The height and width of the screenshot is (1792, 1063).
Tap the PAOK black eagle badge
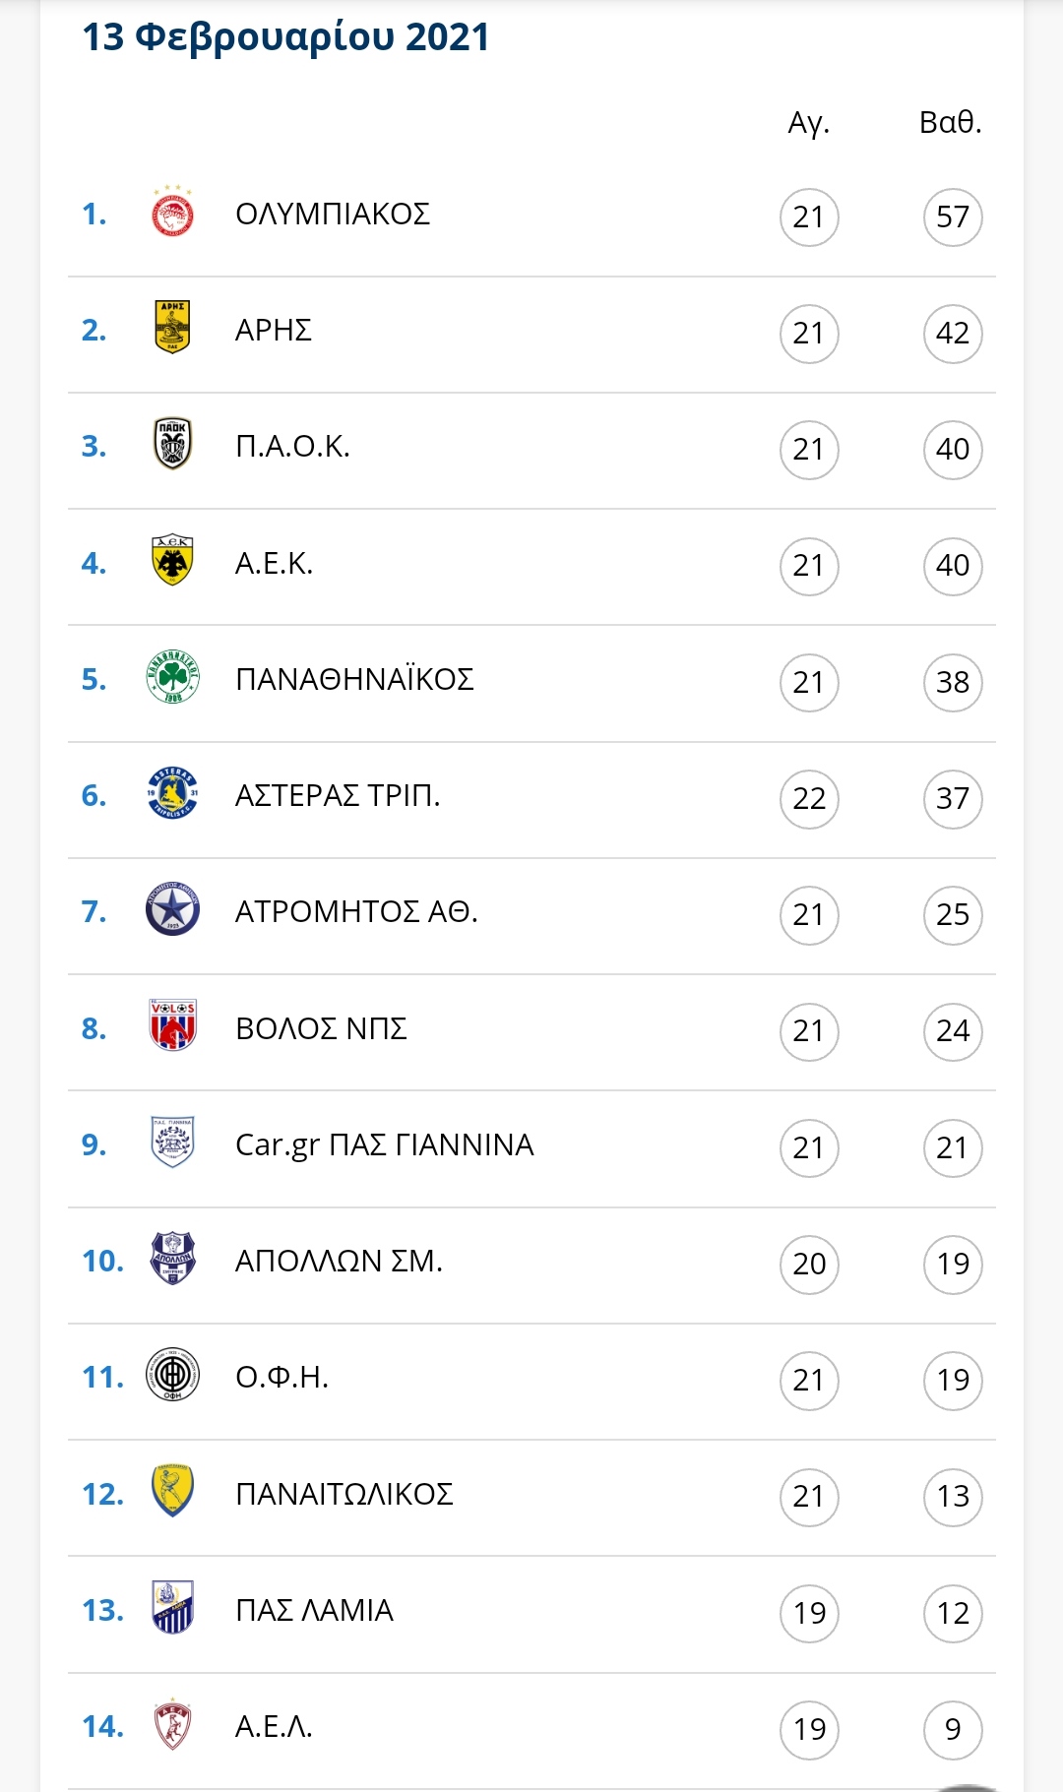click(172, 444)
